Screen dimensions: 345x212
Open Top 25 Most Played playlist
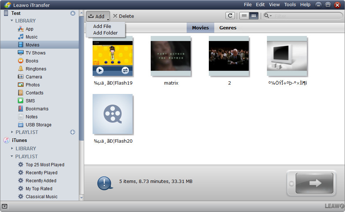tap(45, 164)
